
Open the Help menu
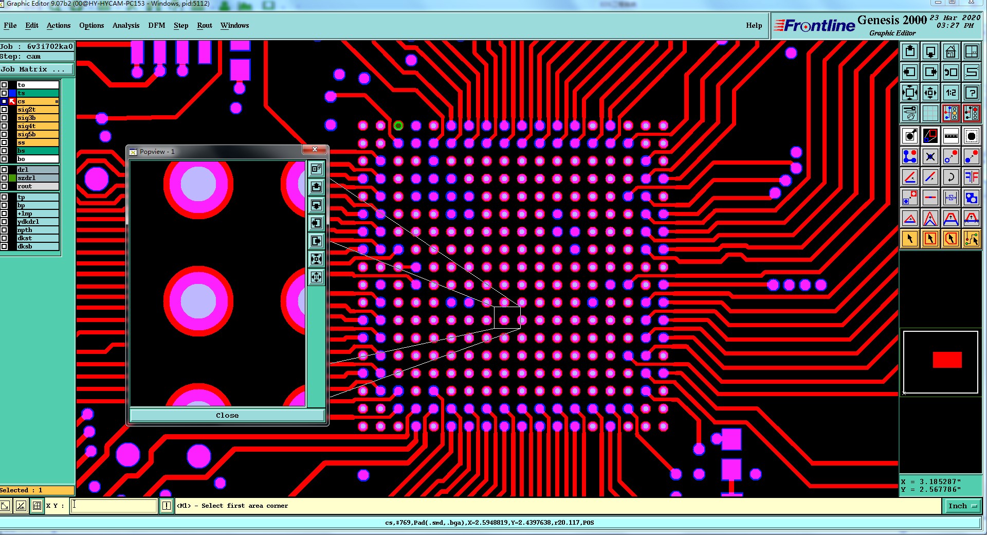[754, 25]
